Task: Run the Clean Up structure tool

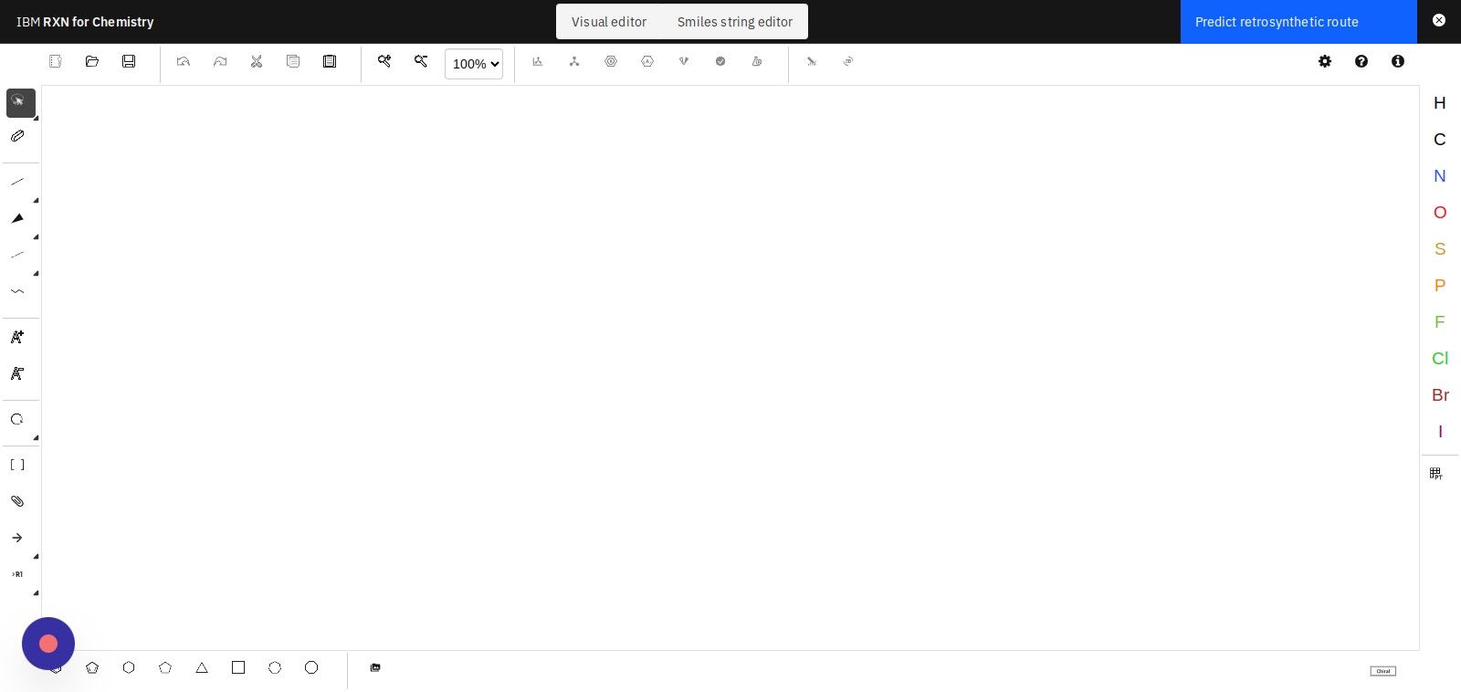Action: [x=574, y=61]
